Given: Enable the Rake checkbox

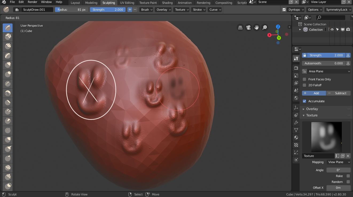Looking at the screenshot, I should click(x=348, y=176).
